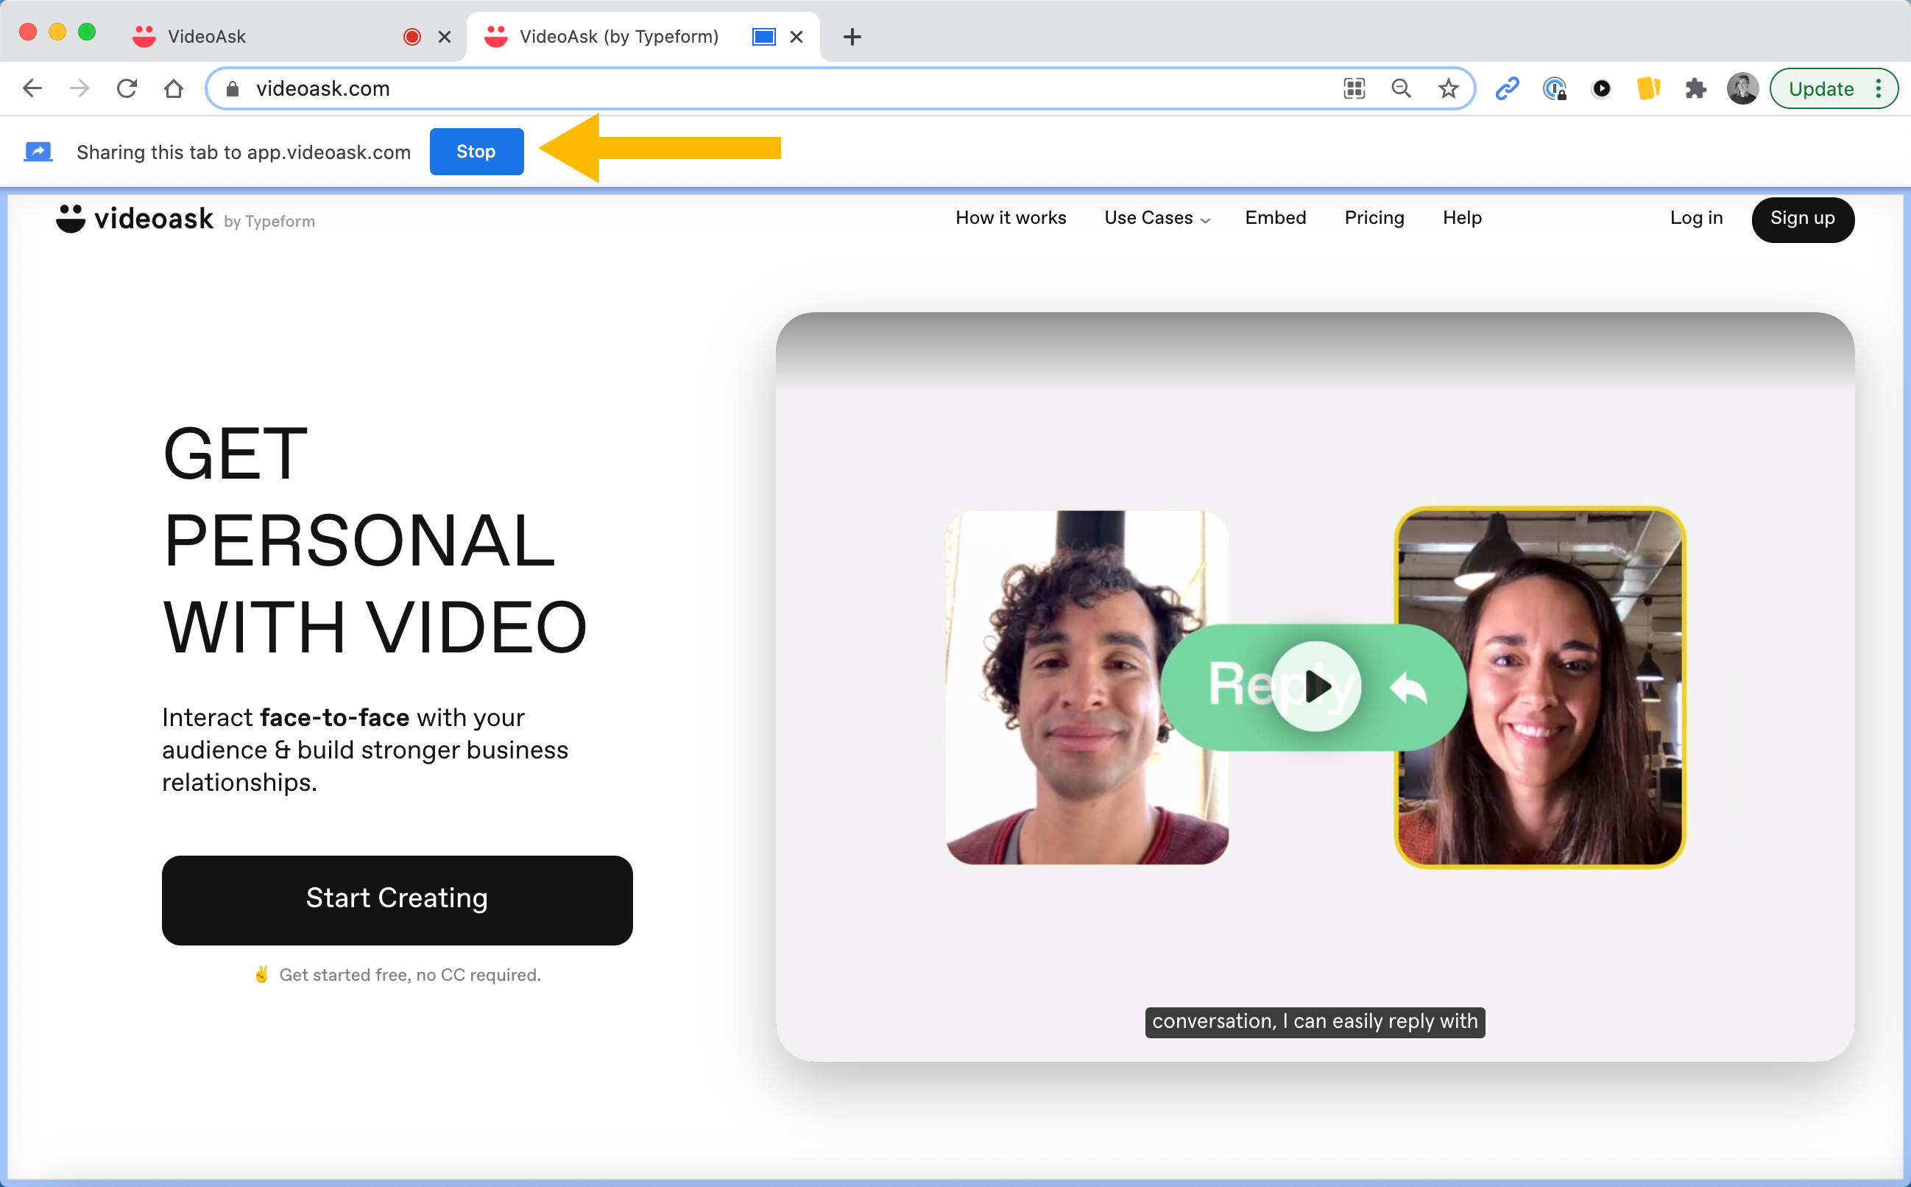Click the Sign up button

coord(1803,220)
